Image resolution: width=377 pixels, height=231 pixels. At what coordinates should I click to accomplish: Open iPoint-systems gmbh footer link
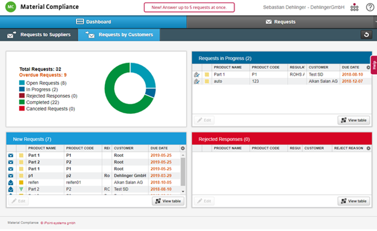57,223
